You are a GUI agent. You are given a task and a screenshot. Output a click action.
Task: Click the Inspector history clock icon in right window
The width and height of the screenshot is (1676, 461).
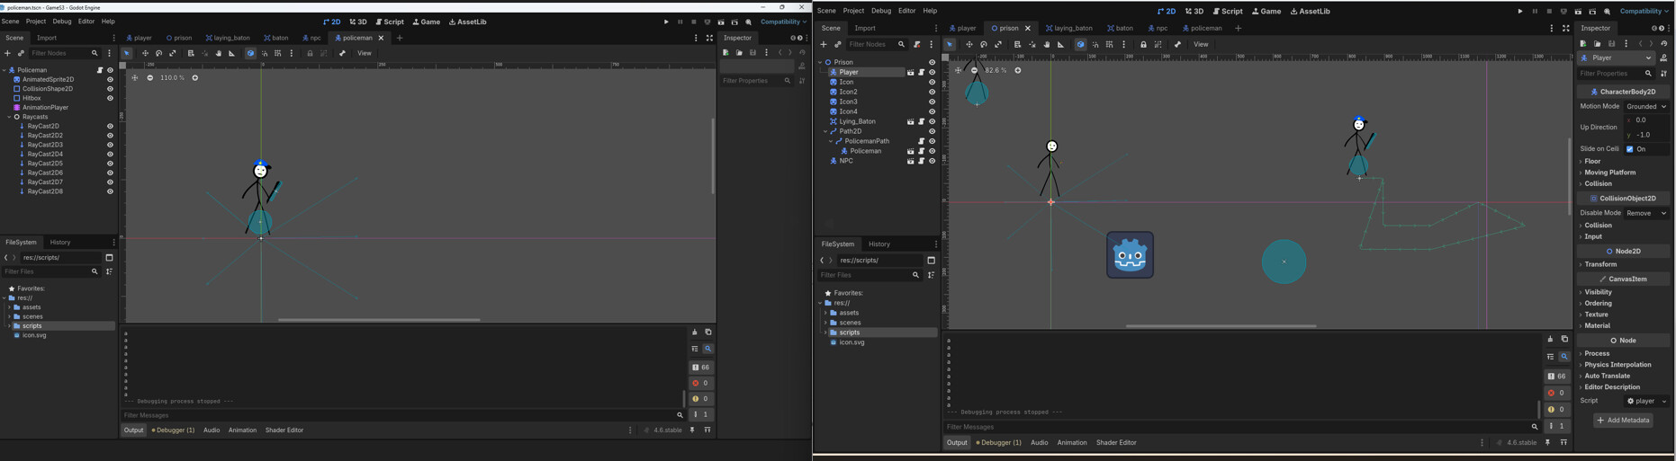tap(1663, 44)
